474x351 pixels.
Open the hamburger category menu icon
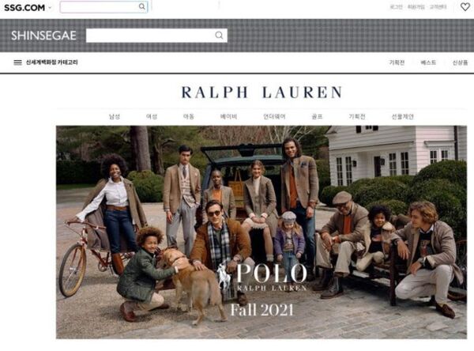pyautogui.click(x=17, y=62)
